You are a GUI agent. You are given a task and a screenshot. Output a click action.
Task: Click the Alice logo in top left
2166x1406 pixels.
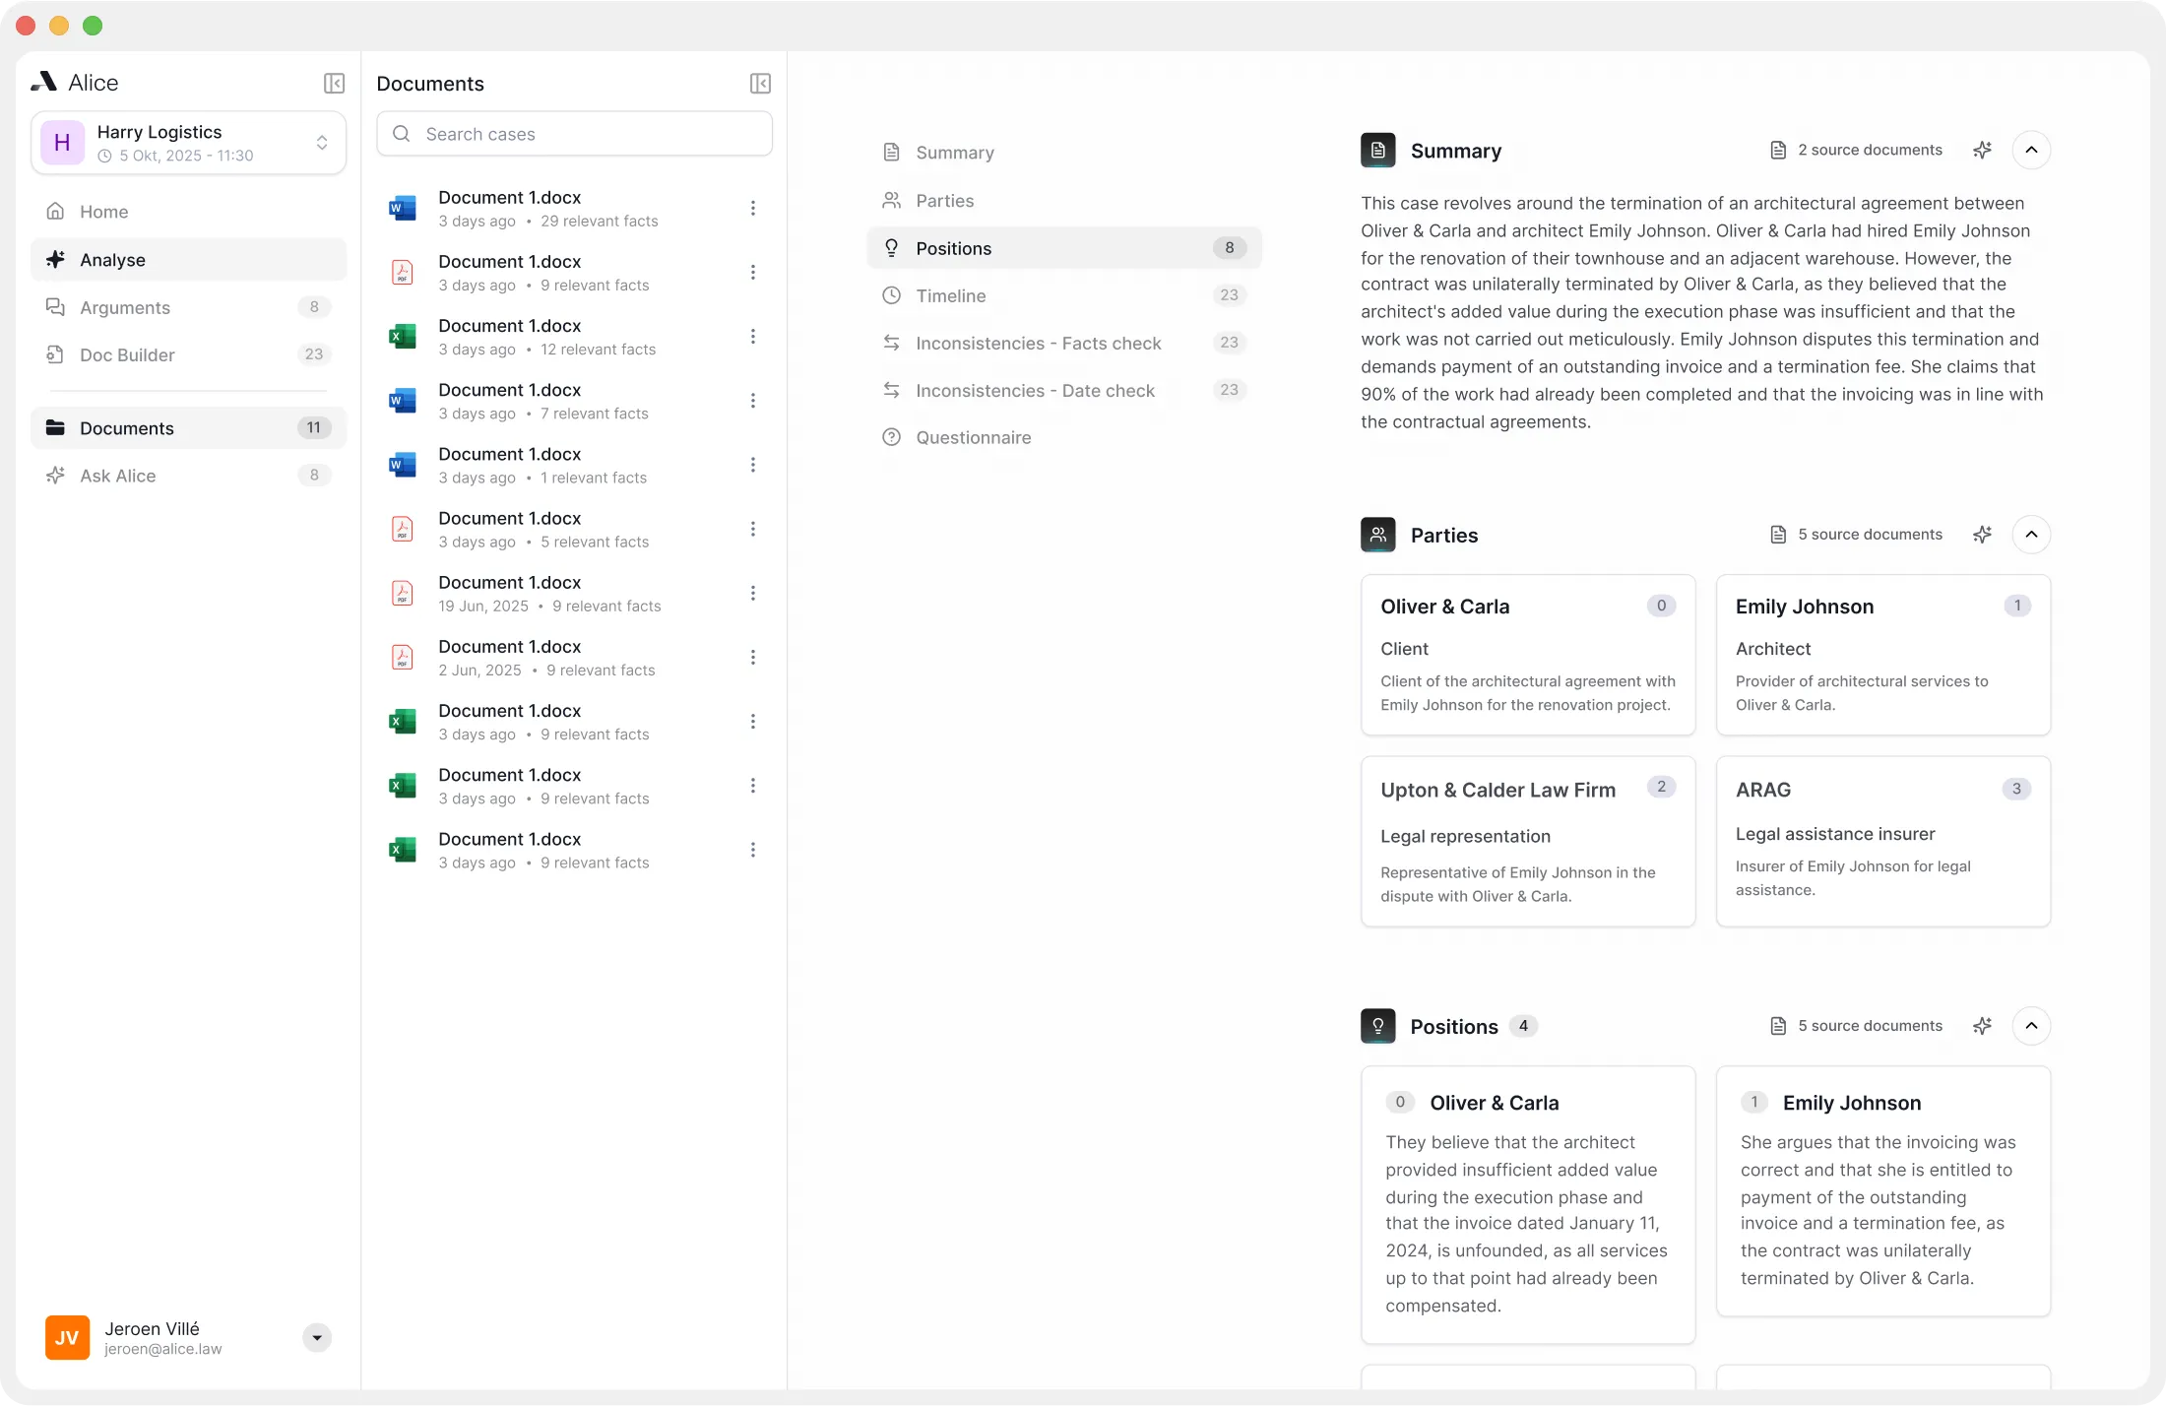pyautogui.click(x=44, y=83)
